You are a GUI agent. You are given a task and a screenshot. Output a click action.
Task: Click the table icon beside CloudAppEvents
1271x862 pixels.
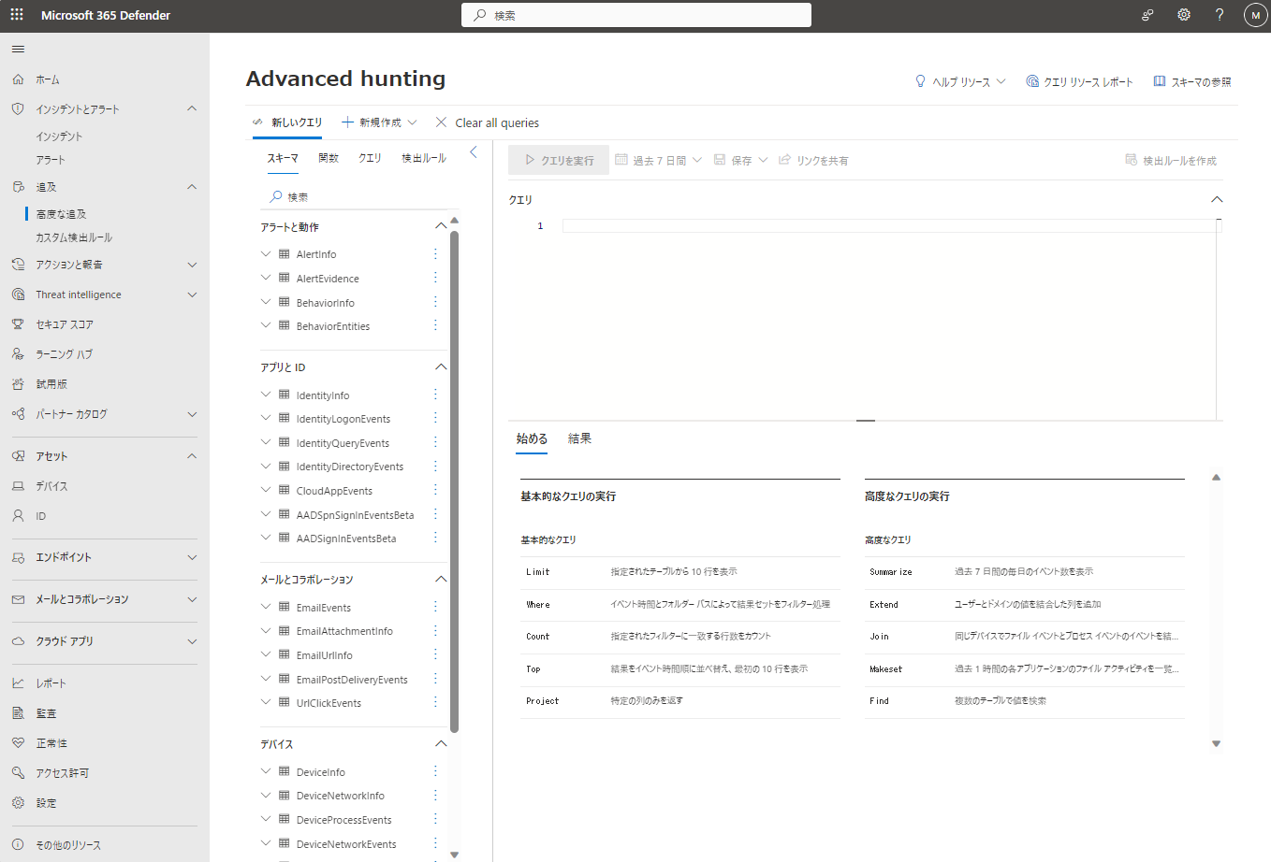click(284, 490)
